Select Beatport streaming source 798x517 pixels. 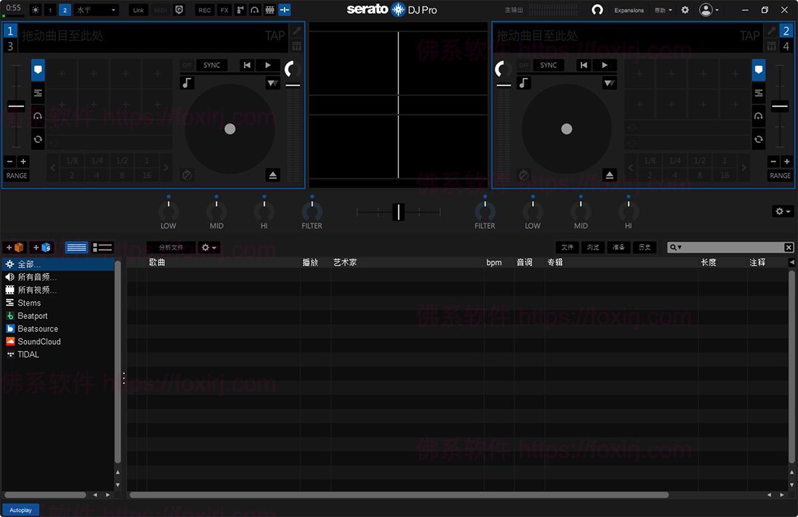tap(32, 315)
